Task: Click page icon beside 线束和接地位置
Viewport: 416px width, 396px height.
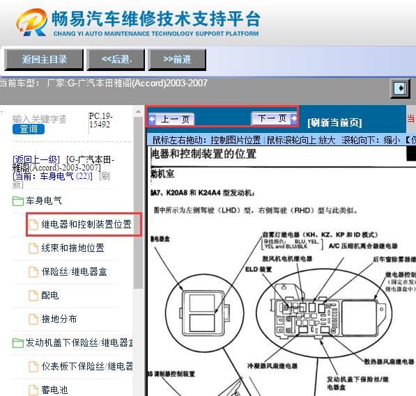Action: pos(33,248)
